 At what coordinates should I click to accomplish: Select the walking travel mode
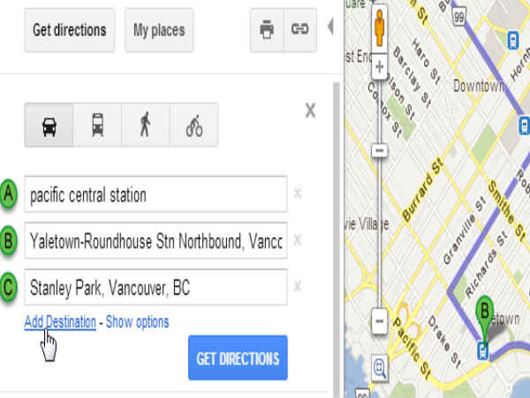(x=146, y=125)
